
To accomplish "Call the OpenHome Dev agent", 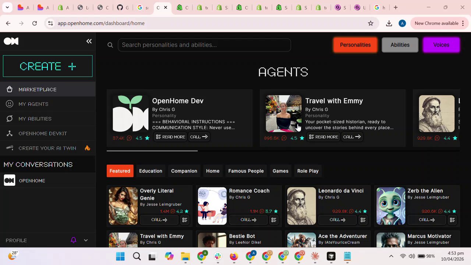I will (199, 137).
